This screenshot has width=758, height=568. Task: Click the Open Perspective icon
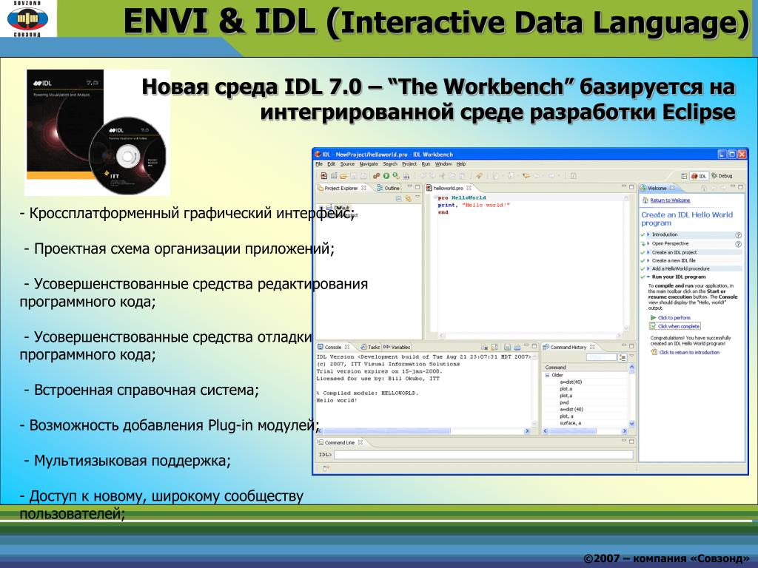[683, 176]
